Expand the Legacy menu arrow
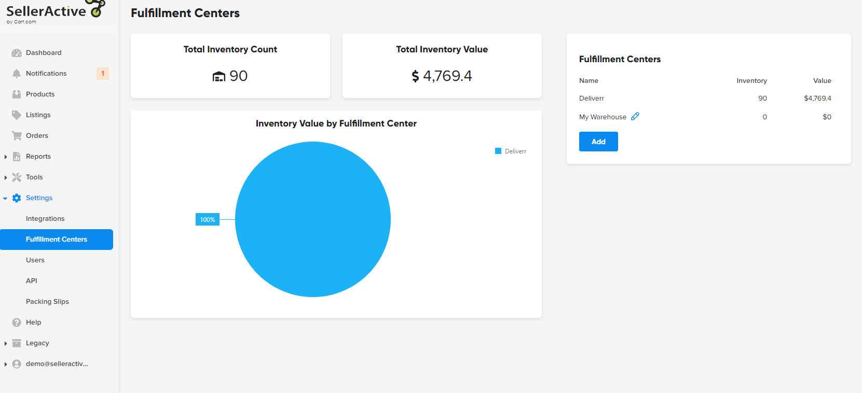 pos(6,343)
